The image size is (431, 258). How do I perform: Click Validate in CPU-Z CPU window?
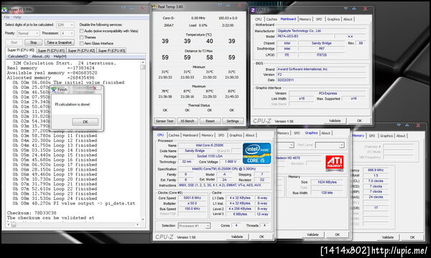pos(237,236)
